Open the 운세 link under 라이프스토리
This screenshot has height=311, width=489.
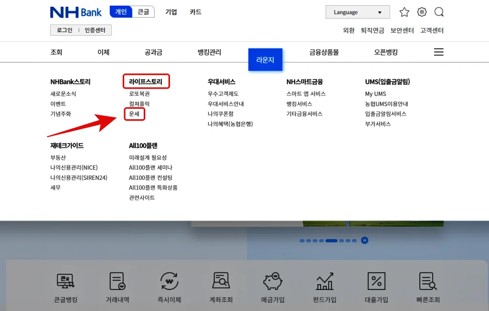(134, 114)
